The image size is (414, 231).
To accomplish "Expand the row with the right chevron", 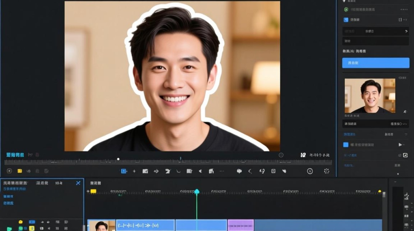I will [x=376, y=31].
